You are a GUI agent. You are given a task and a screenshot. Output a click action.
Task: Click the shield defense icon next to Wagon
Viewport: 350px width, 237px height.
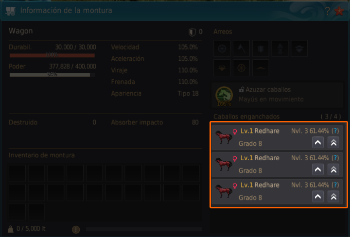(192, 32)
